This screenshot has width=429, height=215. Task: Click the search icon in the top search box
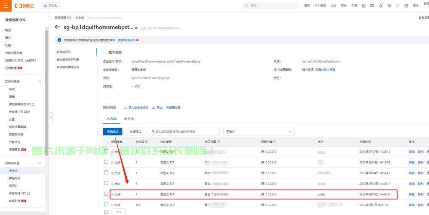click(x=247, y=6)
